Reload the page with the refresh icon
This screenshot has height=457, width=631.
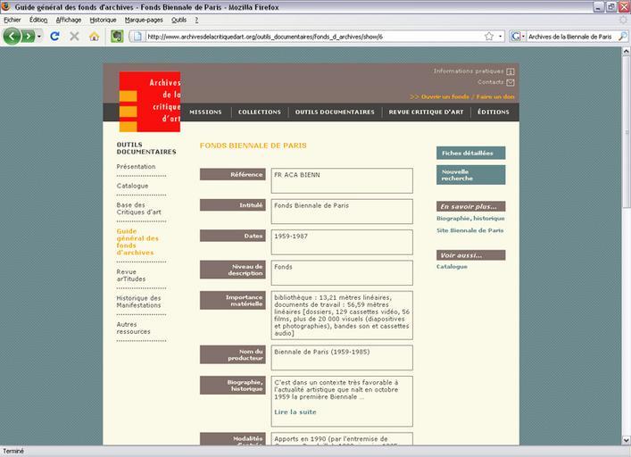pos(54,37)
